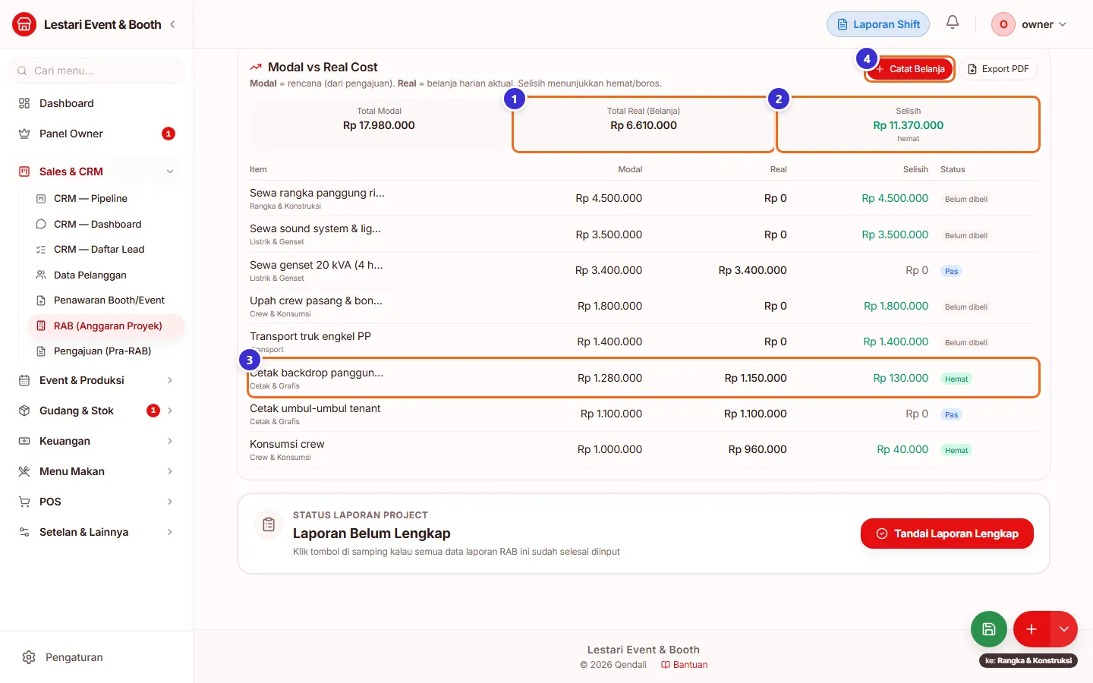Viewport: 1093px width, 683px height.
Task: Collapse the Sales & CRM section
Action: [x=97, y=172]
